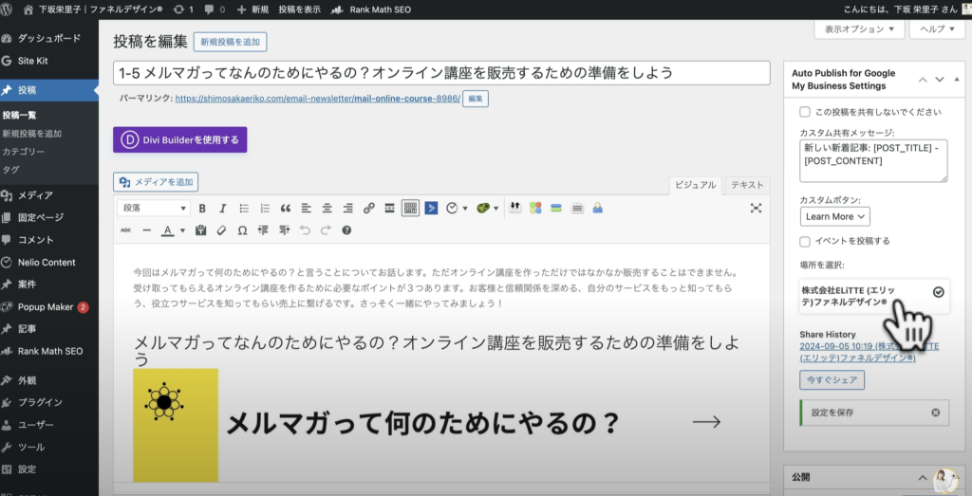Open the special character omega icon

coord(242,230)
